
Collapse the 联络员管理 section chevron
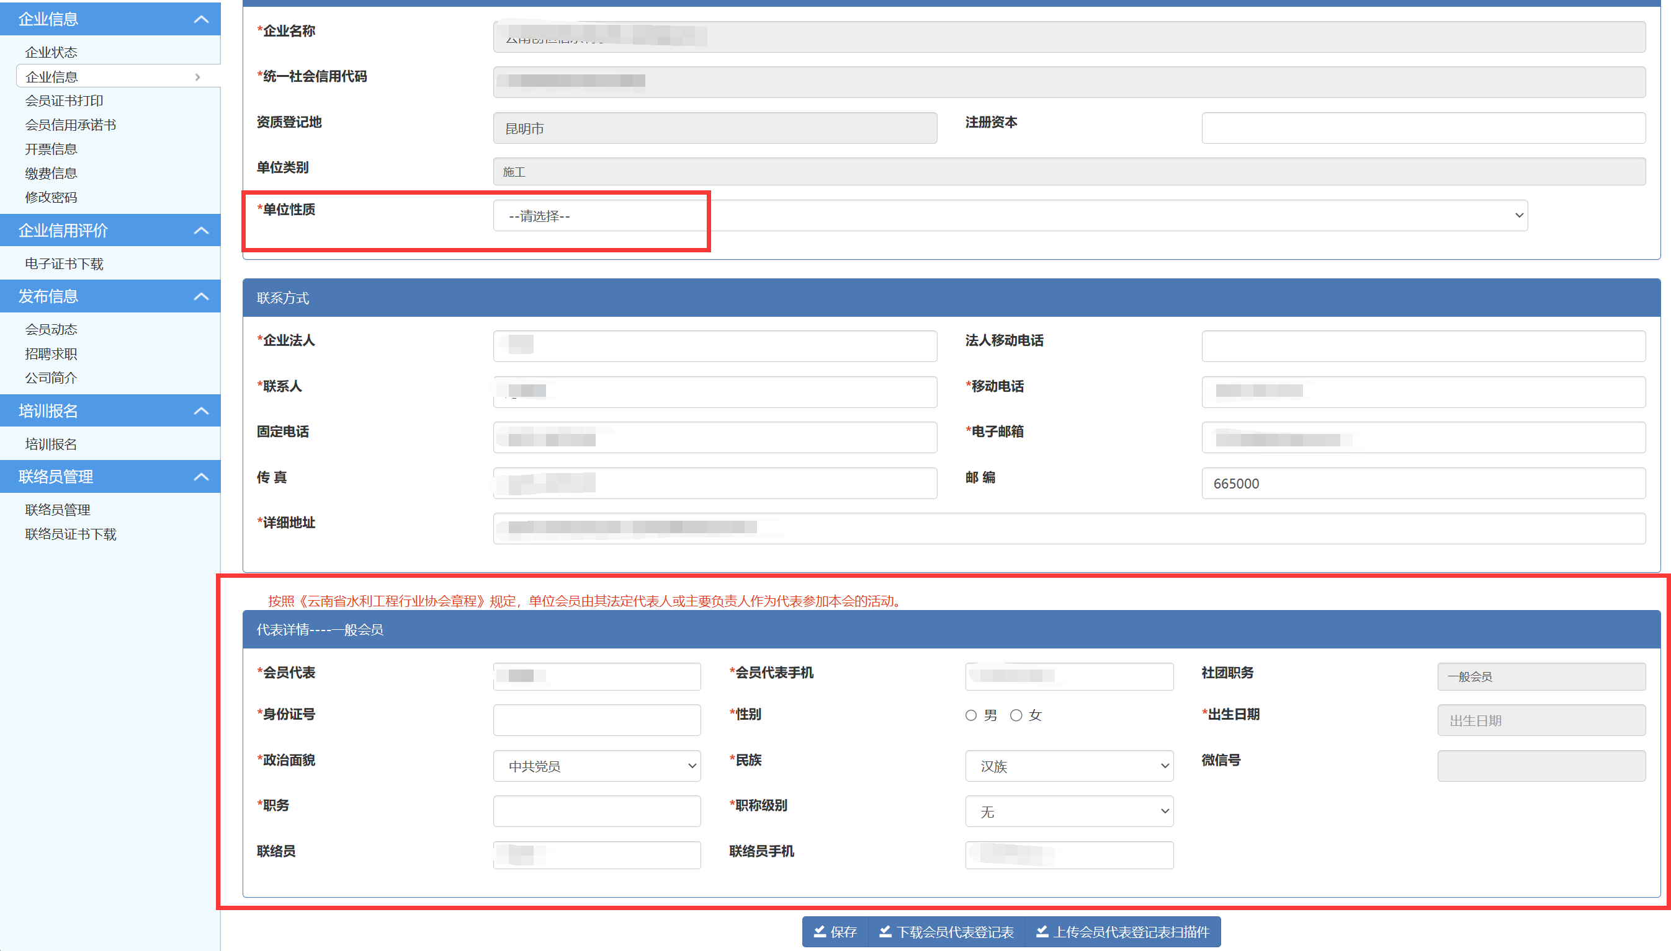click(x=202, y=477)
